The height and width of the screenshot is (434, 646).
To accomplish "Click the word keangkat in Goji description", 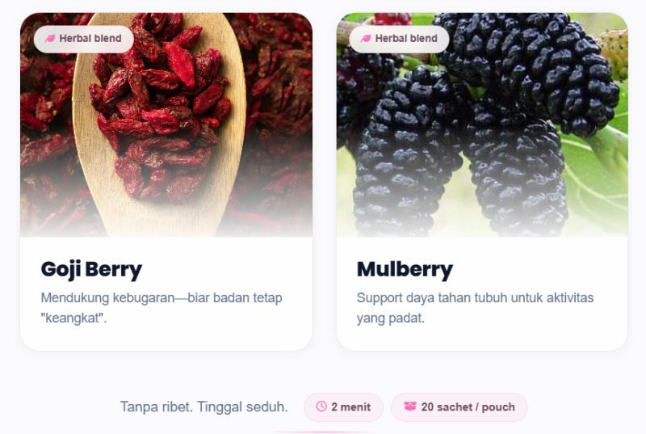I will point(73,318).
